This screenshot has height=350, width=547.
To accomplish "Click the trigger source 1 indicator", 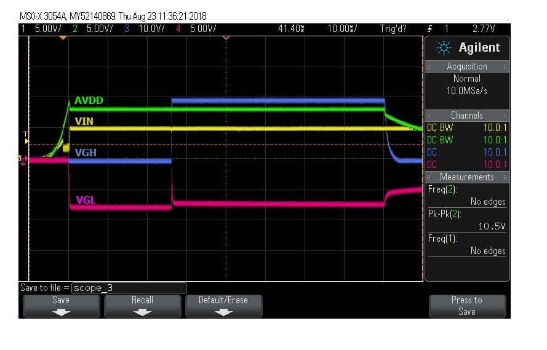I will coord(447,28).
